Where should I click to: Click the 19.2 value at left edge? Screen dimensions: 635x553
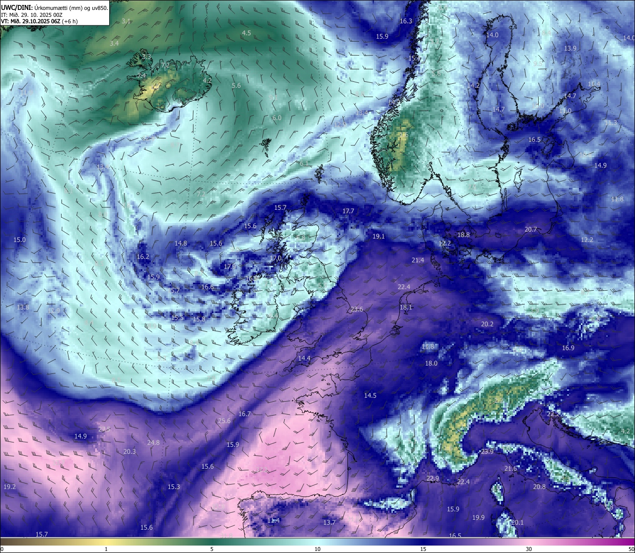click(x=9, y=487)
